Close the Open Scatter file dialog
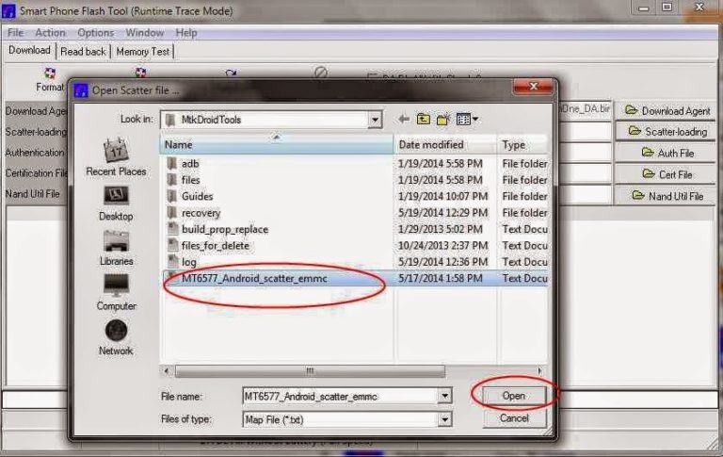 click(534, 87)
